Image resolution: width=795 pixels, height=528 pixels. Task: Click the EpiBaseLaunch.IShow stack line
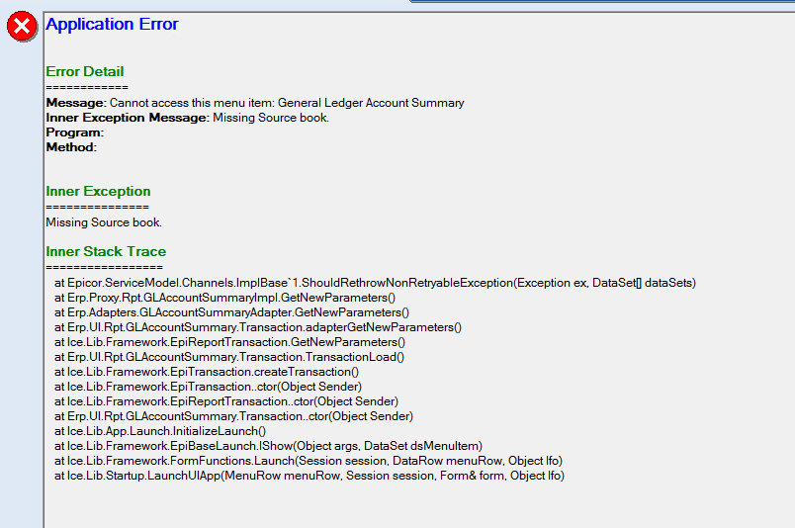[268, 446]
